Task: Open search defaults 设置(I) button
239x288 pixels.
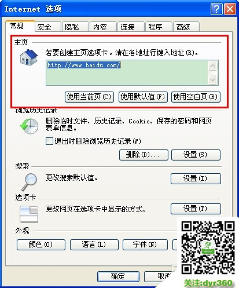Action: 196,178
